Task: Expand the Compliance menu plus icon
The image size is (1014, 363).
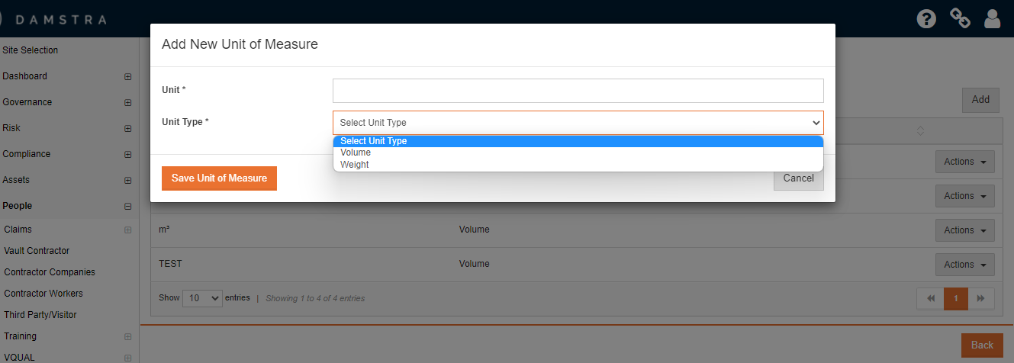Action: click(x=127, y=154)
